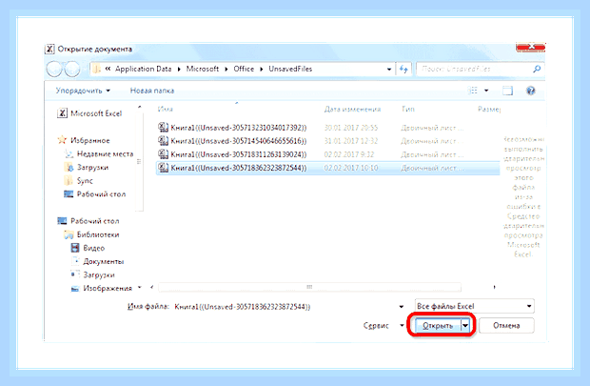
Task: Click the search magnifier icon
Action: pyautogui.click(x=537, y=69)
